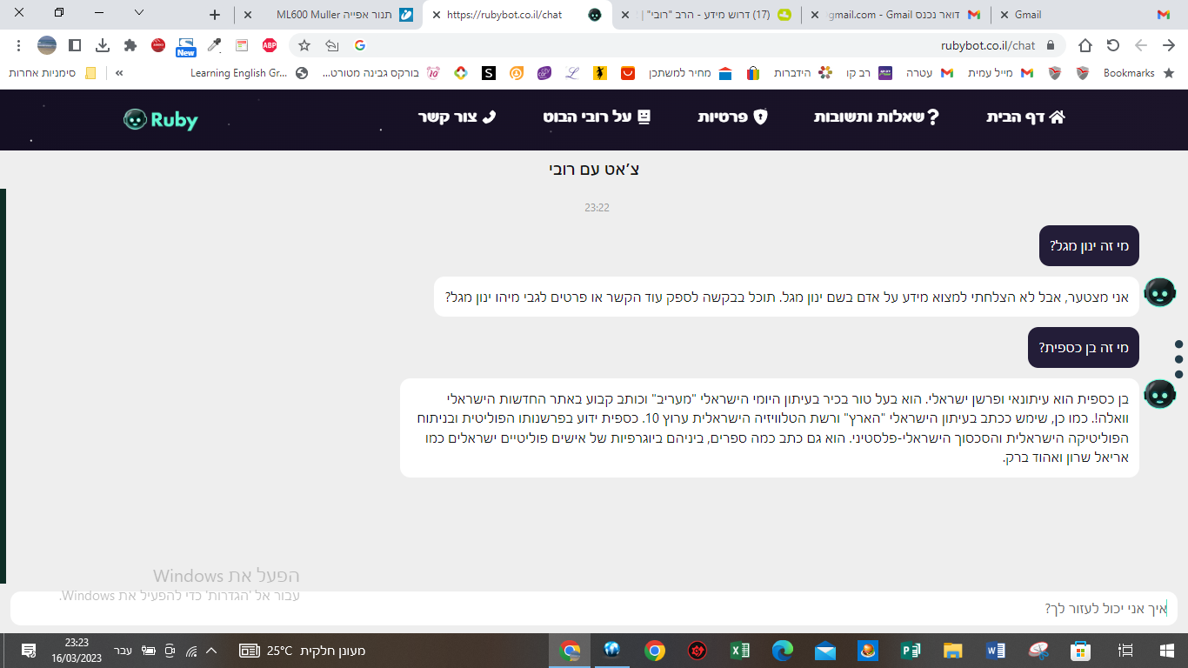
Task: Open the Windows Start menu
Action: (x=1166, y=651)
